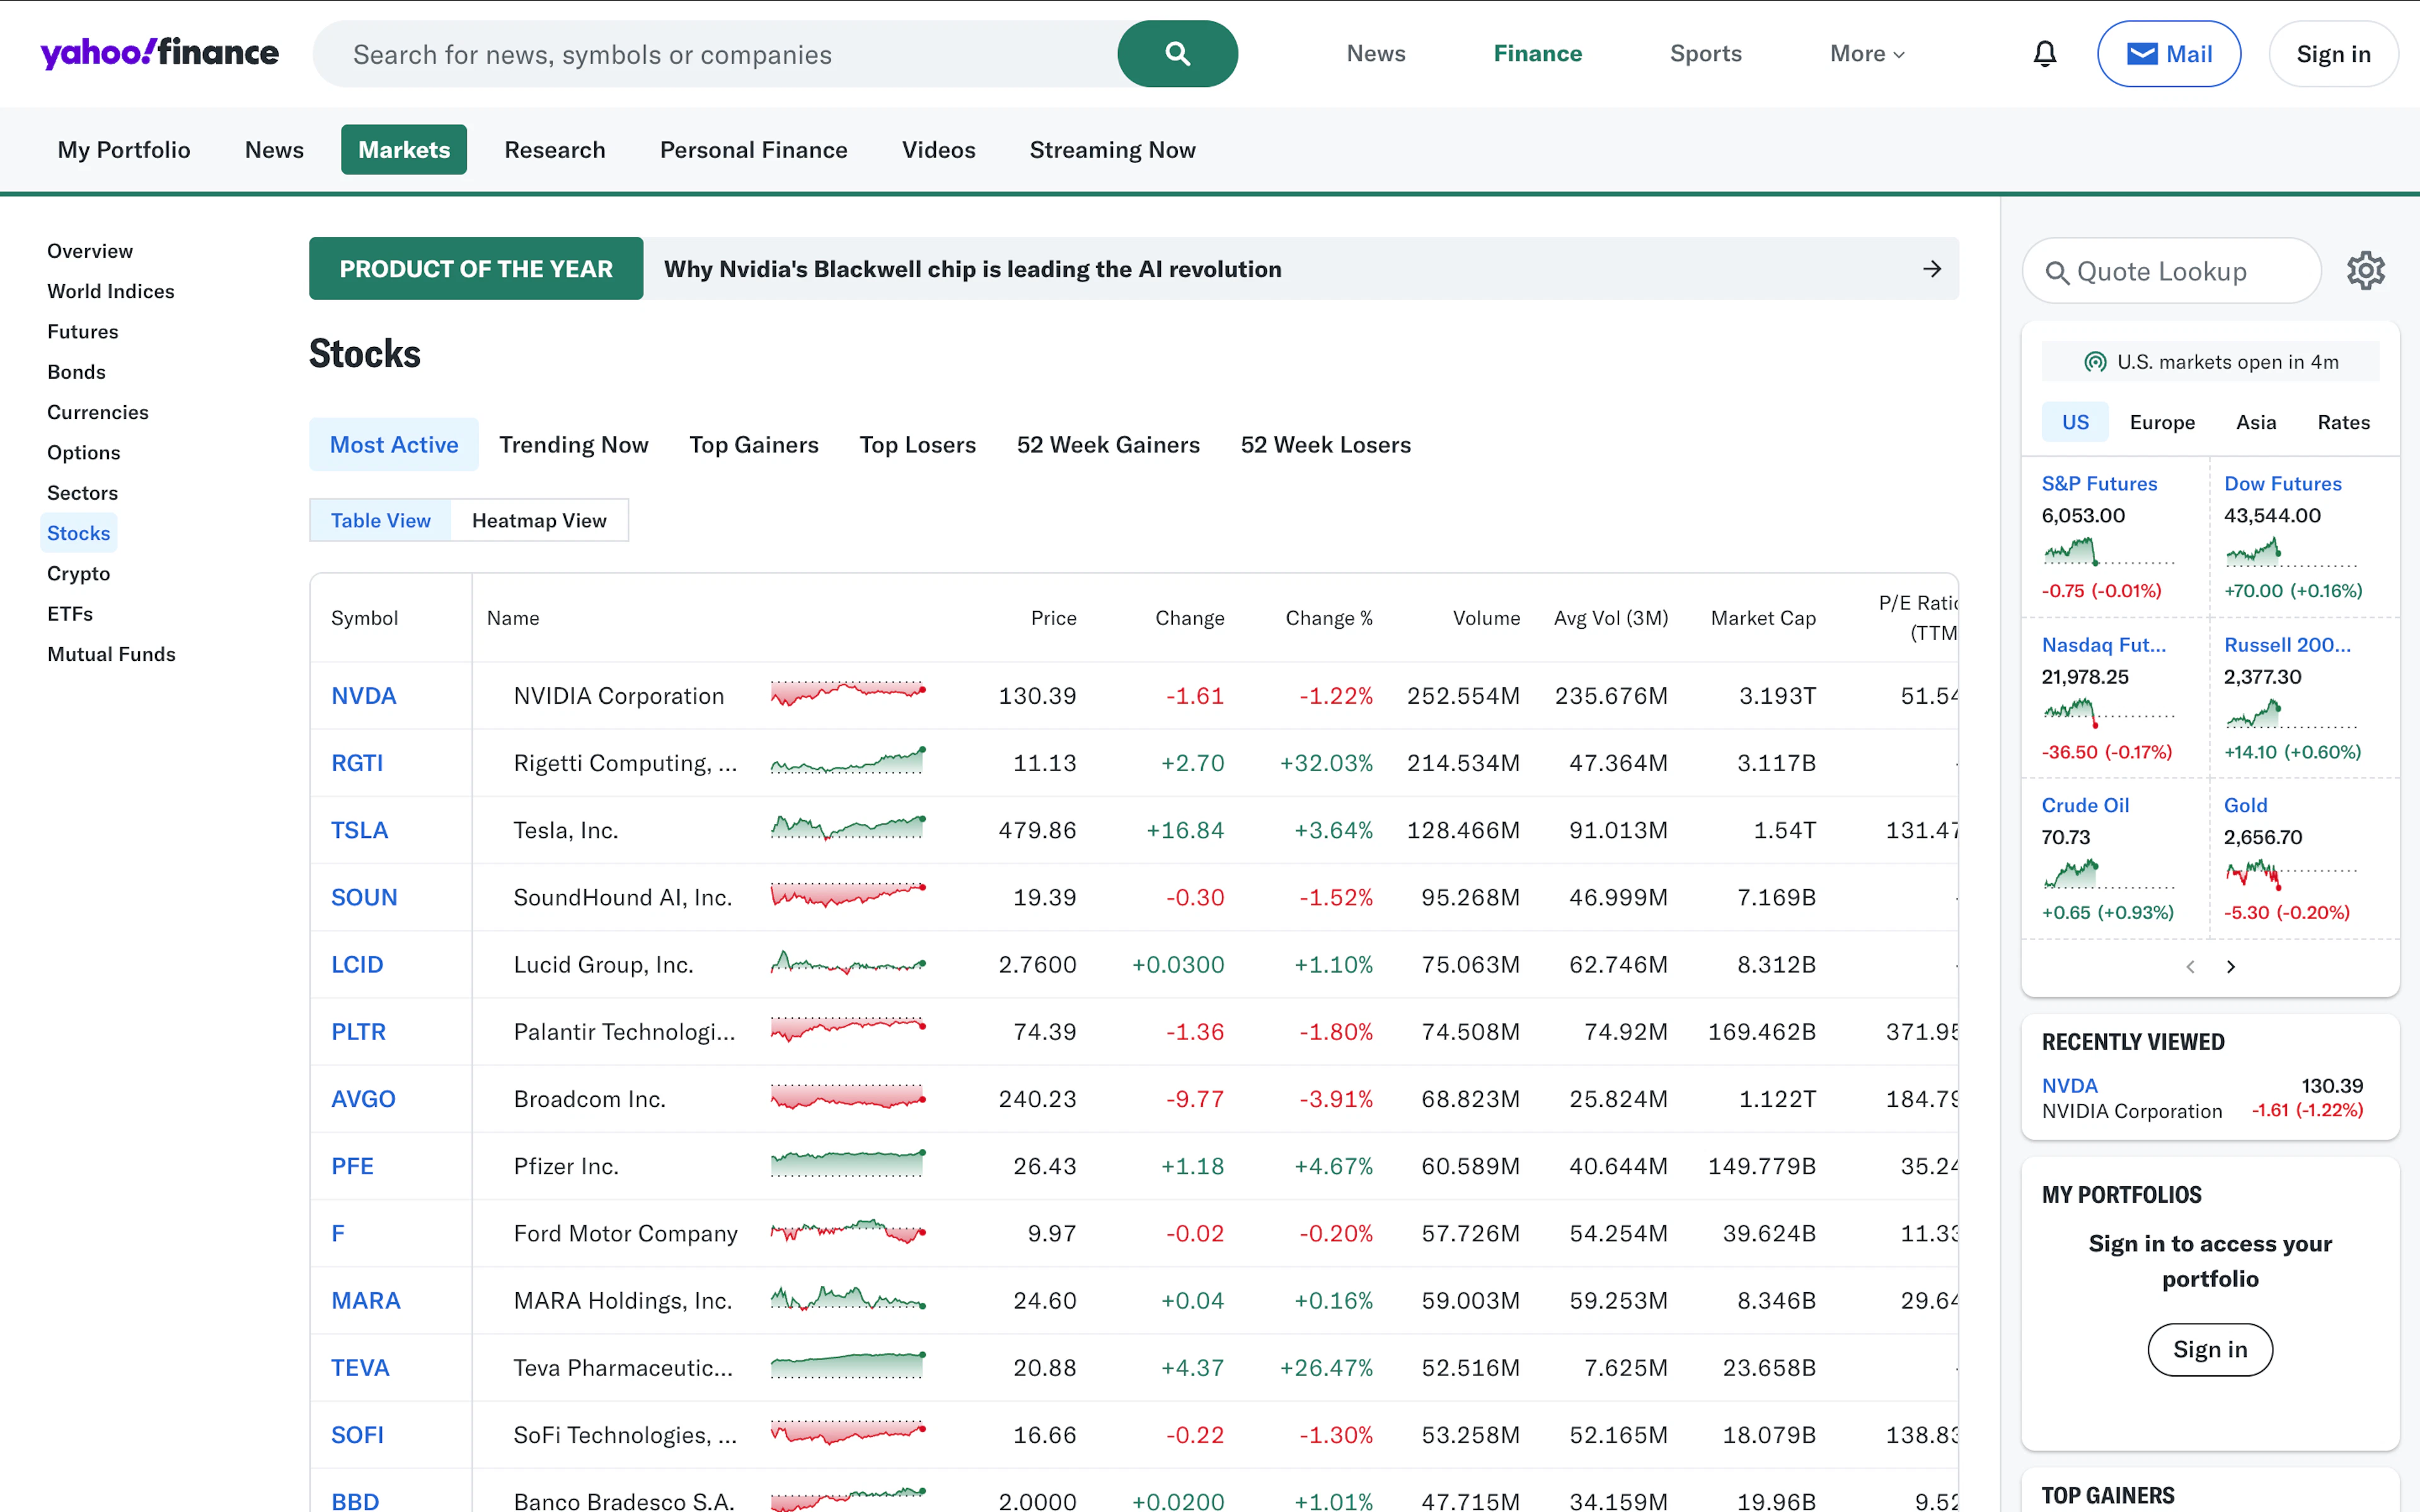Image resolution: width=2420 pixels, height=1512 pixels.
Task: Open the notifications bell
Action: point(2045,54)
